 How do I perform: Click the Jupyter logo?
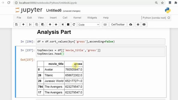tap(29, 10)
